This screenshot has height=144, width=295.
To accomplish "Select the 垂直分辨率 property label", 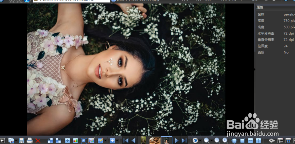I will click(266, 40).
